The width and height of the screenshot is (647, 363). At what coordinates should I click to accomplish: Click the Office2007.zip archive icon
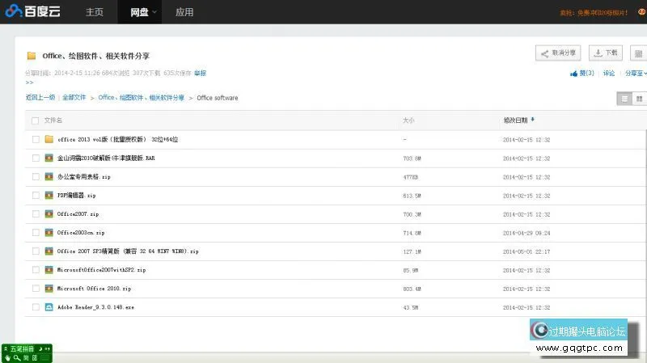coord(49,213)
